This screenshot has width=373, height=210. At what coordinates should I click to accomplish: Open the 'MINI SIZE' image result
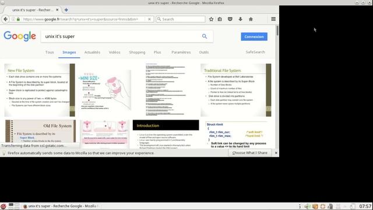(105, 90)
